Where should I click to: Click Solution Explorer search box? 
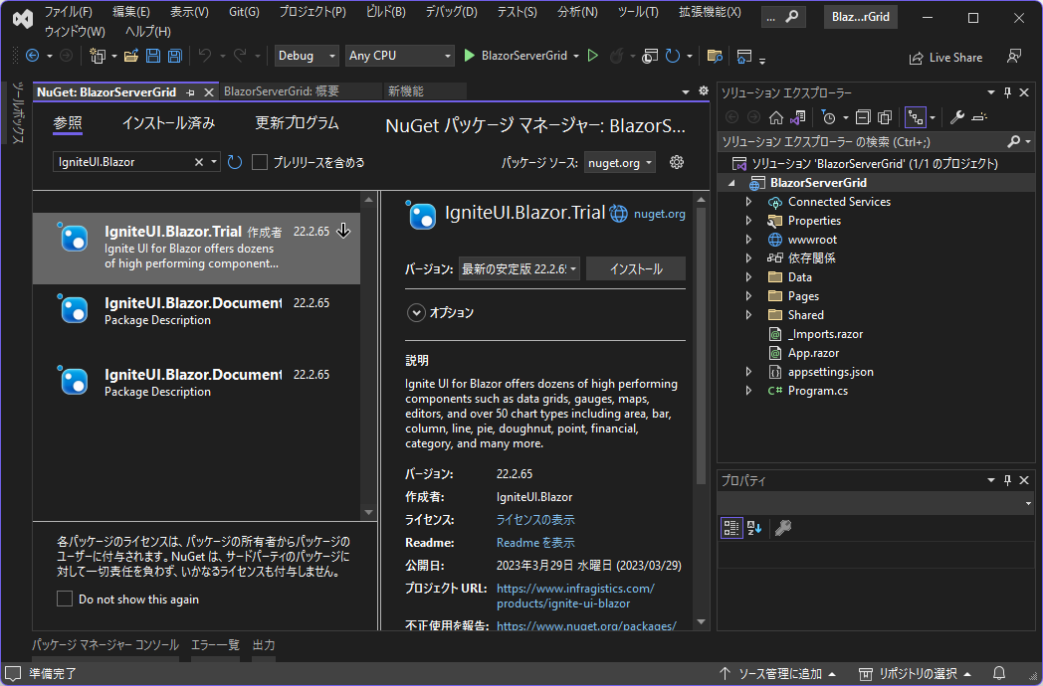(x=862, y=141)
